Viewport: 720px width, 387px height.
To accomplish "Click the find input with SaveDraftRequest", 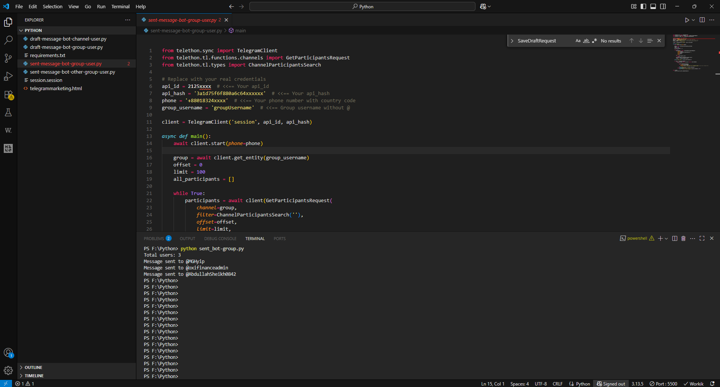I will (x=545, y=41).
